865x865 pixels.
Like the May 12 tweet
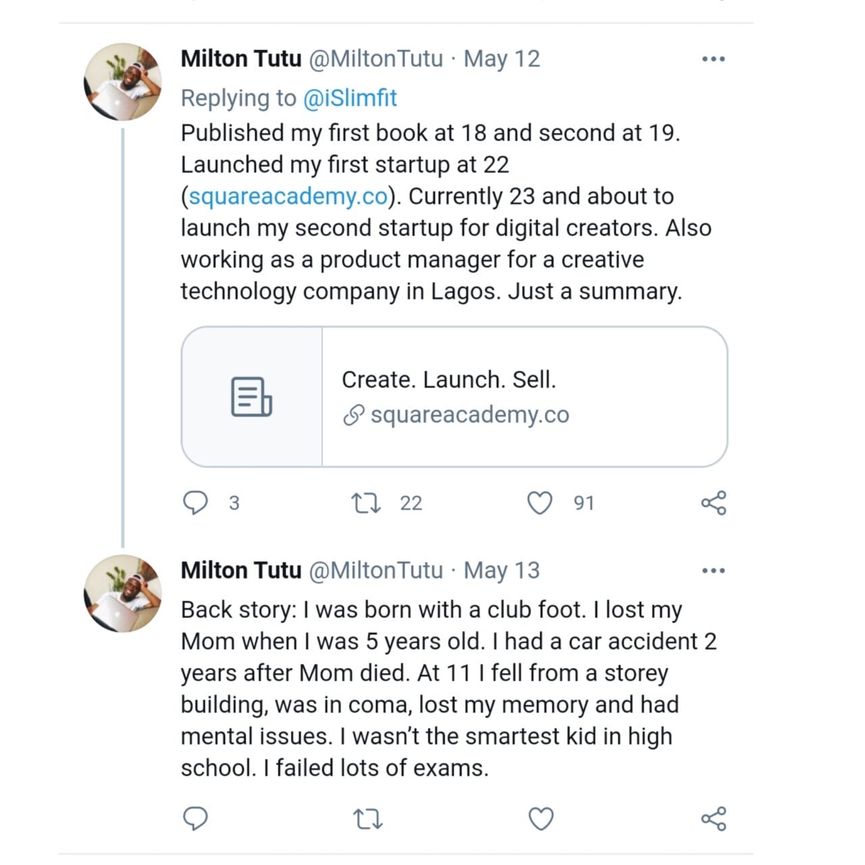pyautogui.click(x=539, y=503)
